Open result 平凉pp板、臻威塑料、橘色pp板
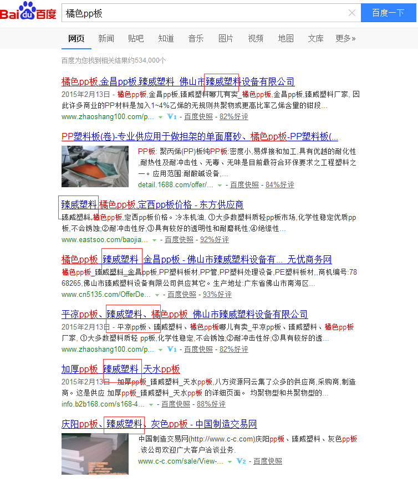 pos(185,314)
